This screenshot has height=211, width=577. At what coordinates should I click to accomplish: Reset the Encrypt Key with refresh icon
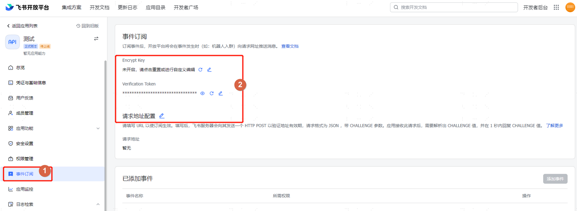click(200, 70)
